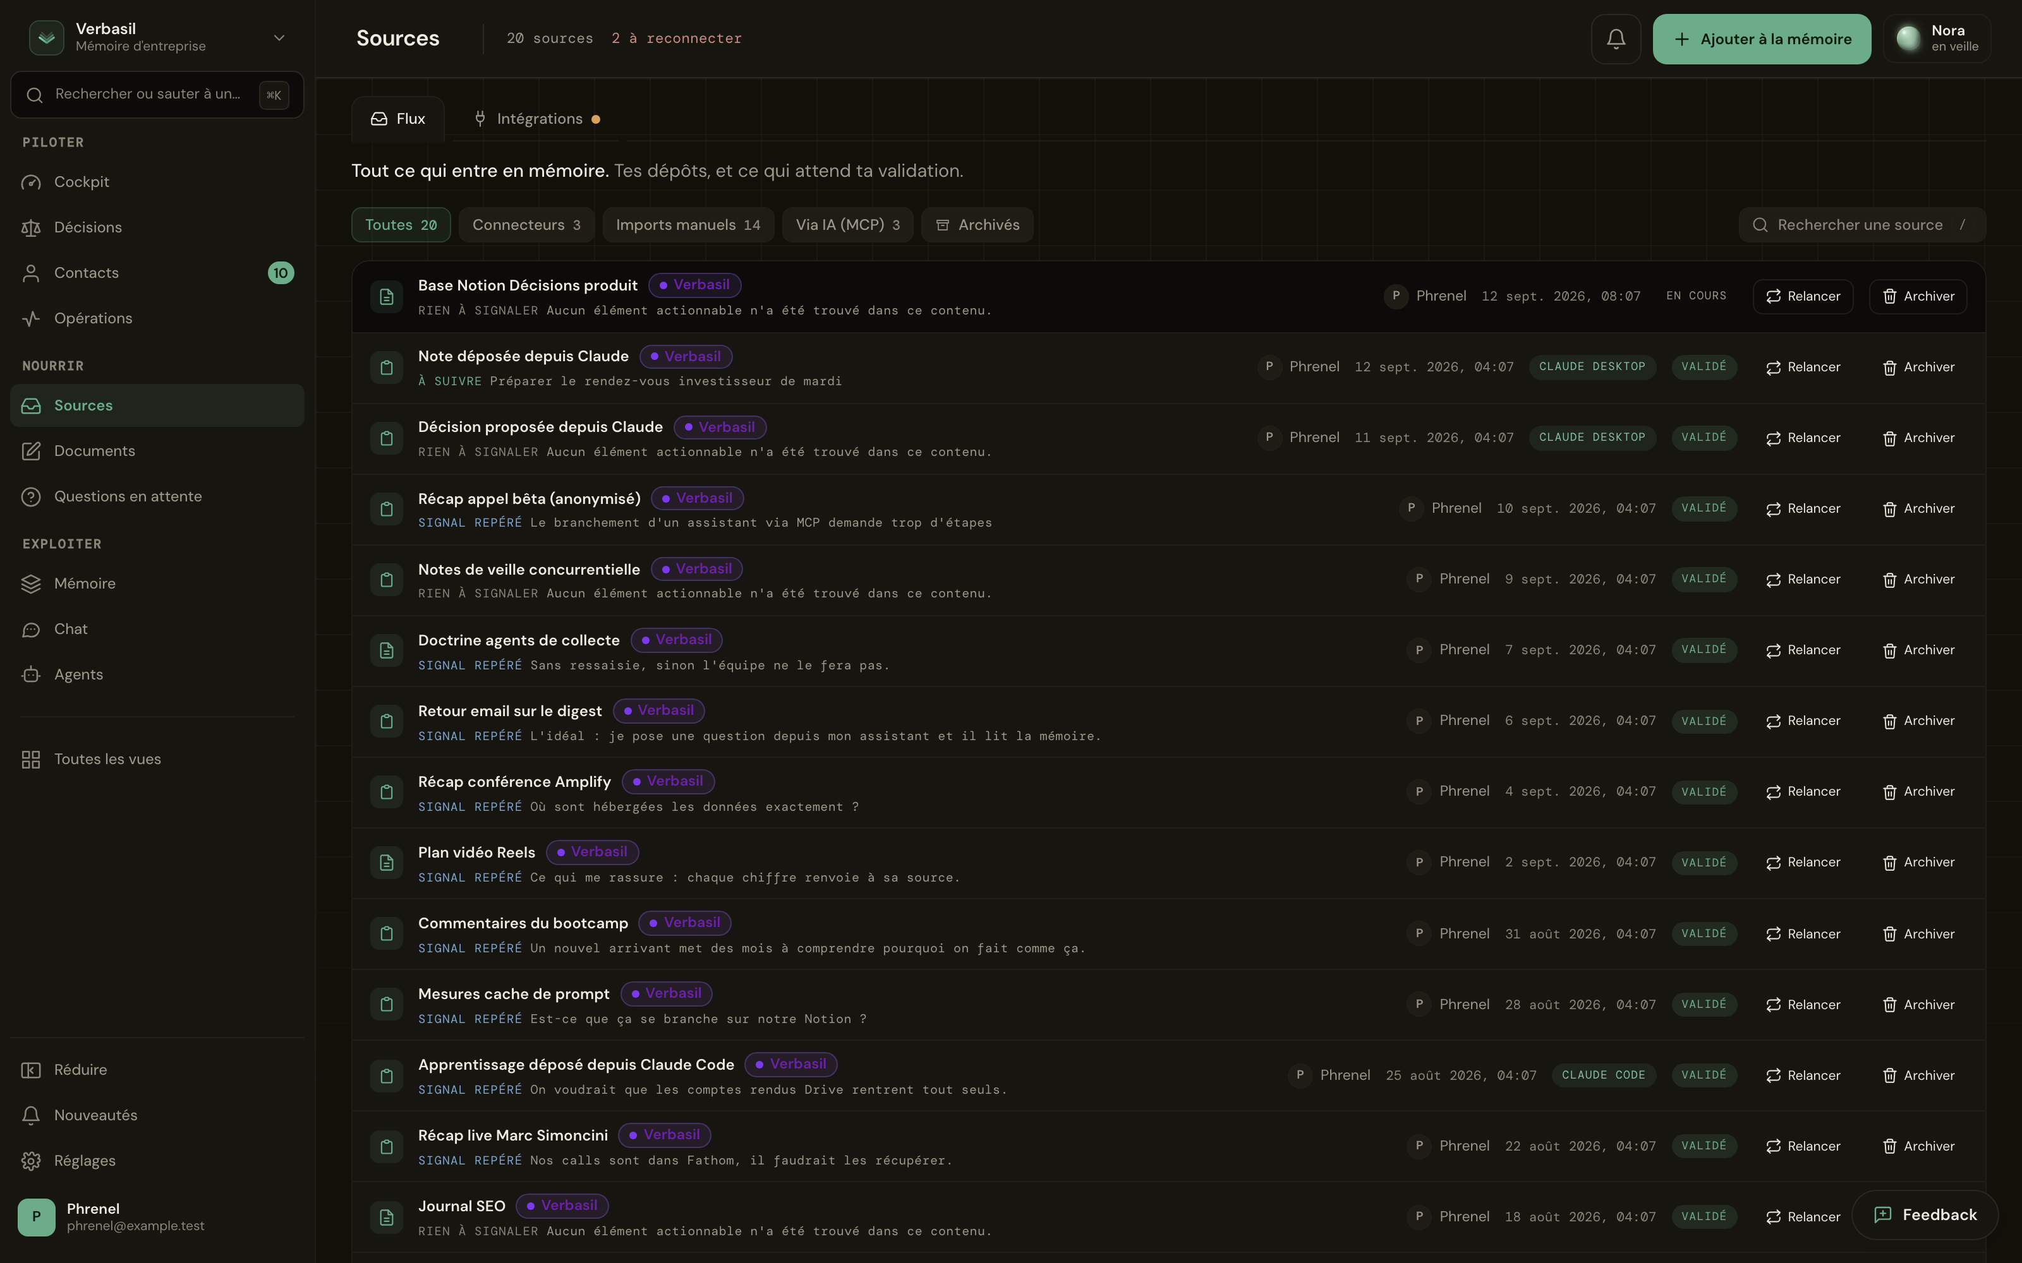Open Récap live Marc Simoncini source
2022x1263 pixels.
coord(1168,1146)
